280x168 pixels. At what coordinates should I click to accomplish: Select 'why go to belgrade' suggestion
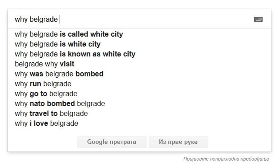pos(46,94)
